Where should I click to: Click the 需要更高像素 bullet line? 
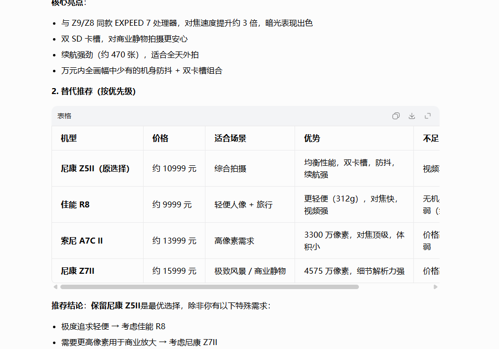[x=139, y=343]
